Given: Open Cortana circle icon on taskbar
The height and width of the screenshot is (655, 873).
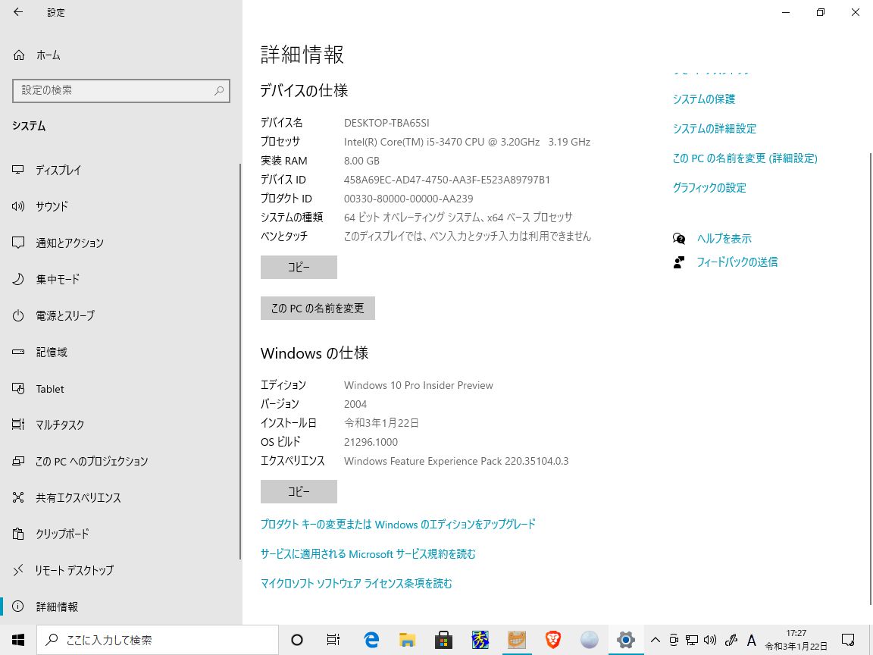Looking at the screenshot, I should [x=297, y=640].
